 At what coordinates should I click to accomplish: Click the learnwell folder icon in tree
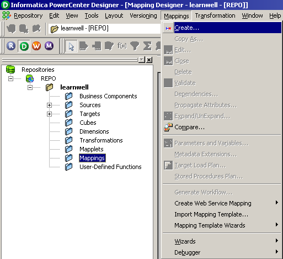click(x=49, y=87)
